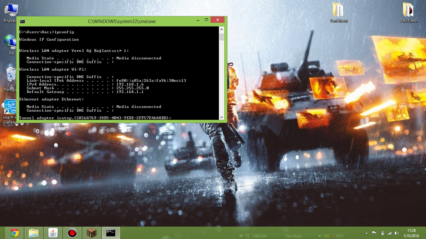
Task: Click the Java icon on the taskbar
Action: coord(53,233)
